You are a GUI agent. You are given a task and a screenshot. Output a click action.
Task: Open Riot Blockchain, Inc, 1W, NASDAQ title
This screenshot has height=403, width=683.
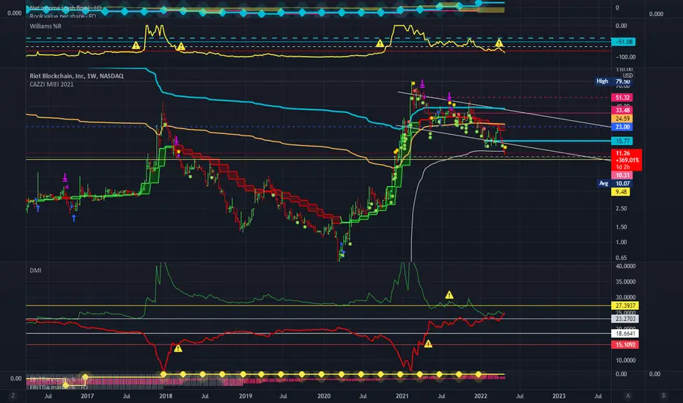tap(77, 75)
